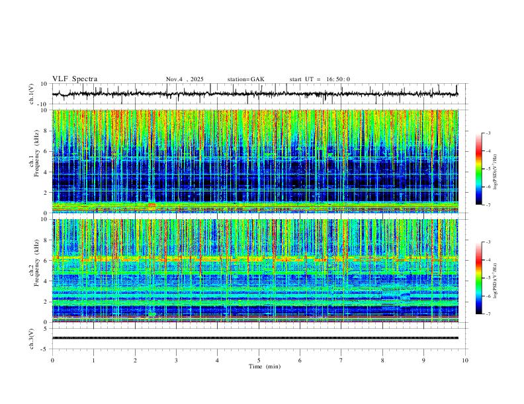524x404 pixels.
Task: Click the ch.1(V) waveform trace
Action: 255,94
